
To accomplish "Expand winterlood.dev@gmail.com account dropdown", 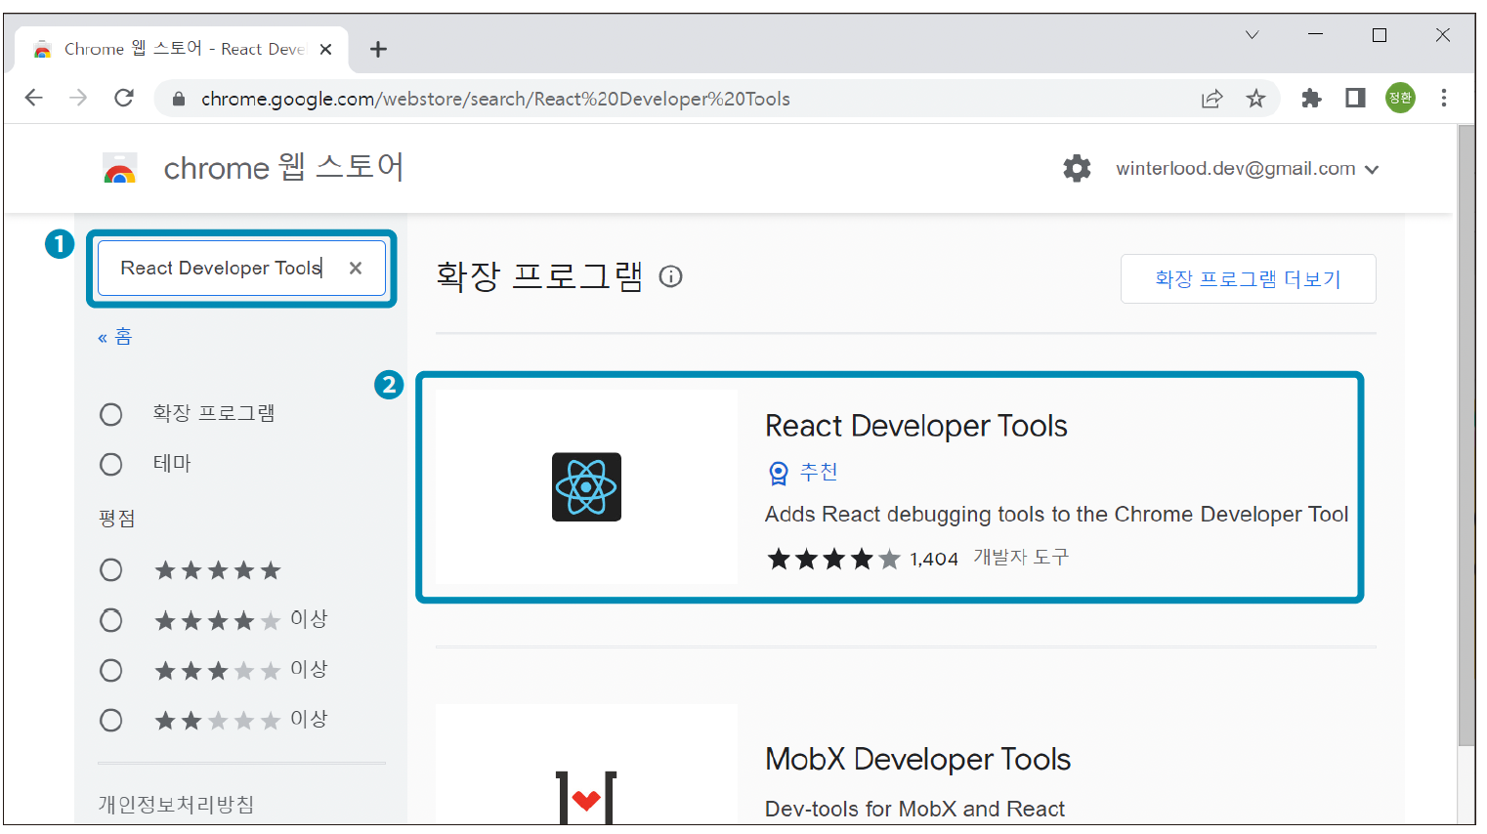I will point(1248,168).
